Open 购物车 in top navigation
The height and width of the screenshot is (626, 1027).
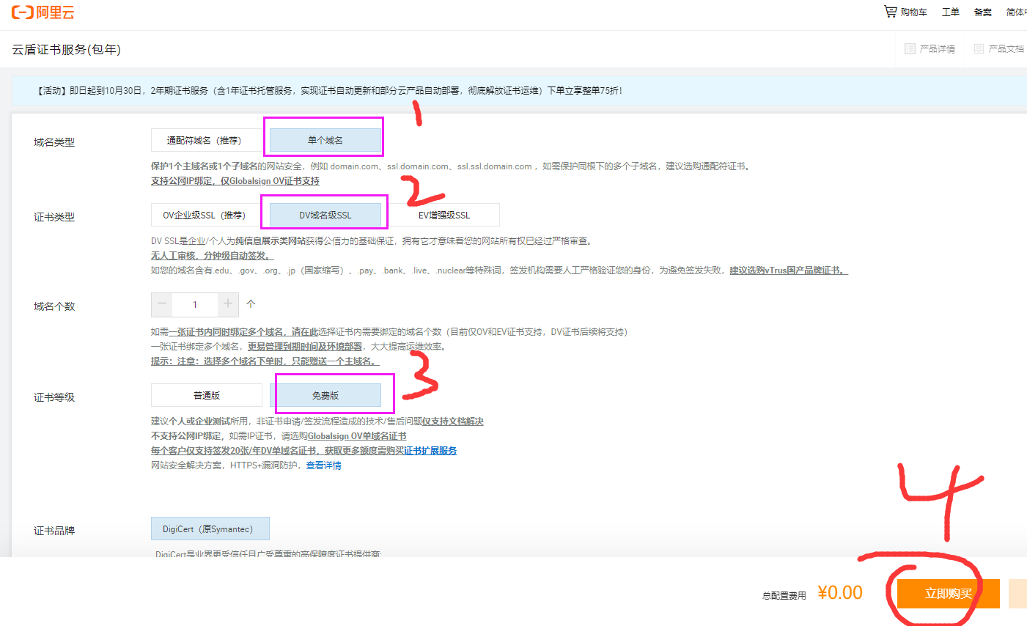pyautogui.click(x=913, y=12)
